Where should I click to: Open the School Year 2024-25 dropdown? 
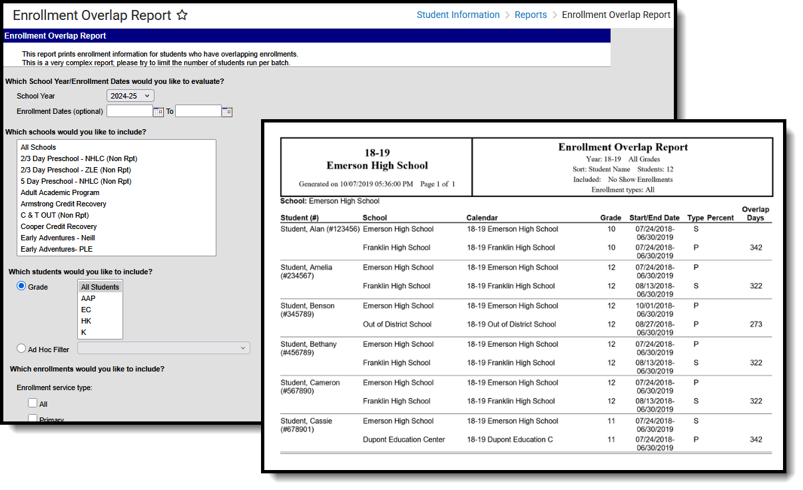pyautogui.click(x=131, y=96)
